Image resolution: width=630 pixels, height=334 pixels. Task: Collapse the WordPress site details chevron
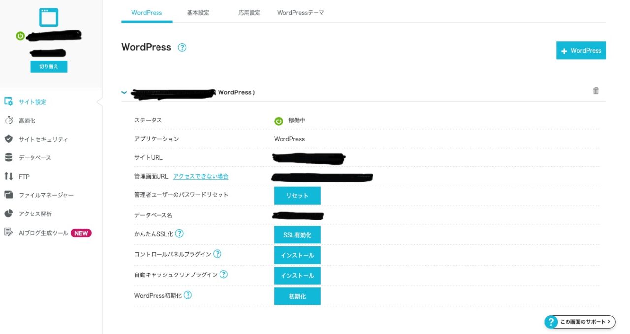pos(124,92)
